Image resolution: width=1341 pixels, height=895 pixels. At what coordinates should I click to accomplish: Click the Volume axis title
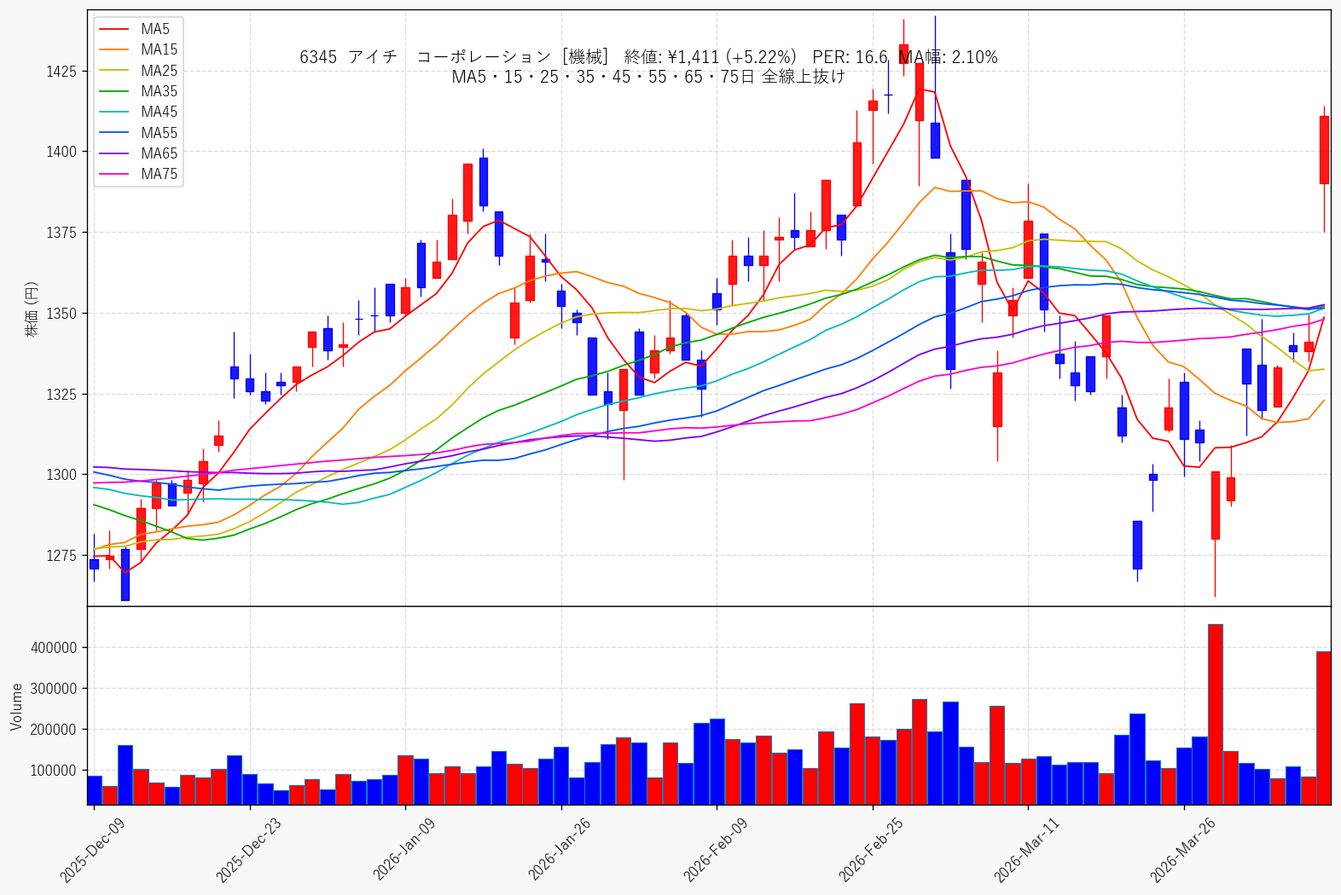point(17,707)
